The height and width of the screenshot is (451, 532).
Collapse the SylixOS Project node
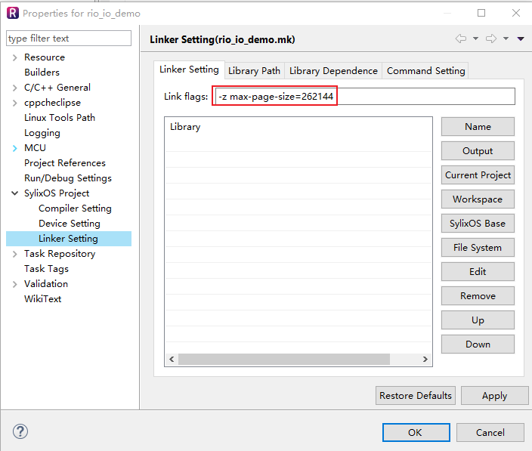pos(14,193)
